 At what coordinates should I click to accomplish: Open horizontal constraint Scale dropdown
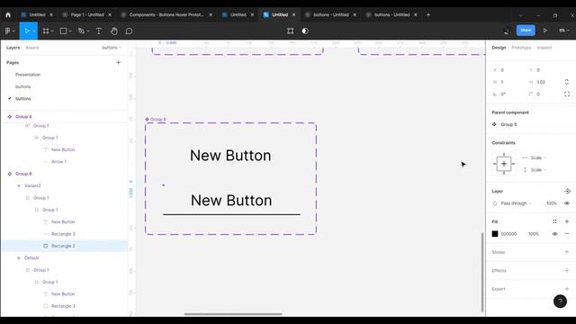pos(538,157)
